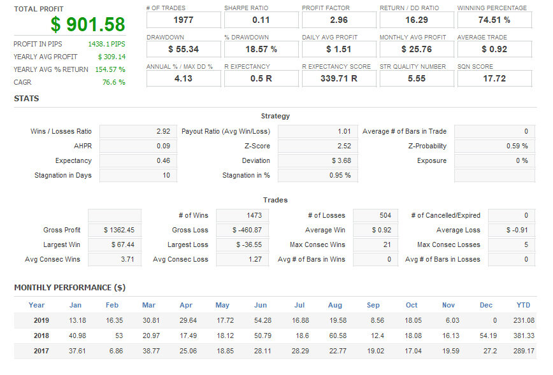Click the Average Trade value $ 0.92 at top
The height and width of the screenshot is (375, 553).
pos(494,50)
